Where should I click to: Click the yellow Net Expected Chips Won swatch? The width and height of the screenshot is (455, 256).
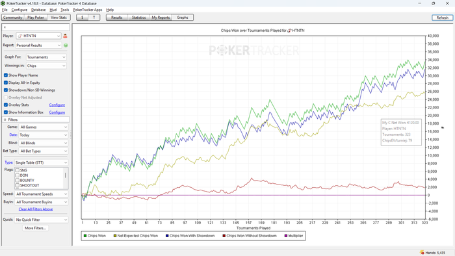click(x=115, y=236)
